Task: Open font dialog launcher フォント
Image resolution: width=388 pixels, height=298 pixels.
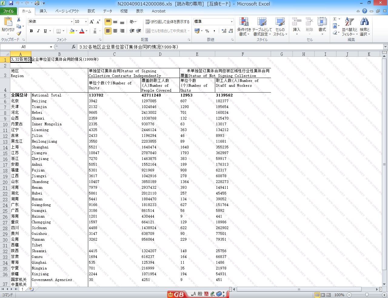Action: pyautogui.click(x=100, y=40)
